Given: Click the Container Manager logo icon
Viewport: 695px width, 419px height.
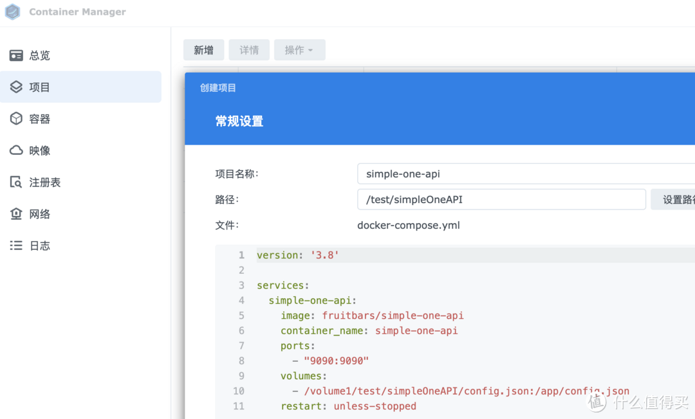Looking at the screenshot, I should tap(13, 12).
